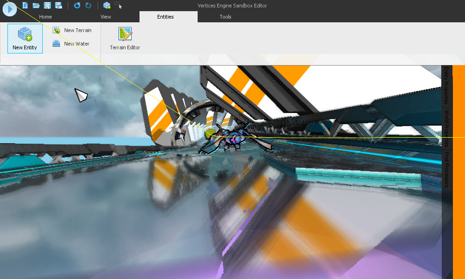Click the Save As floppy icon
The height and width of the screenshot is (279, 465).
[58, 5]
